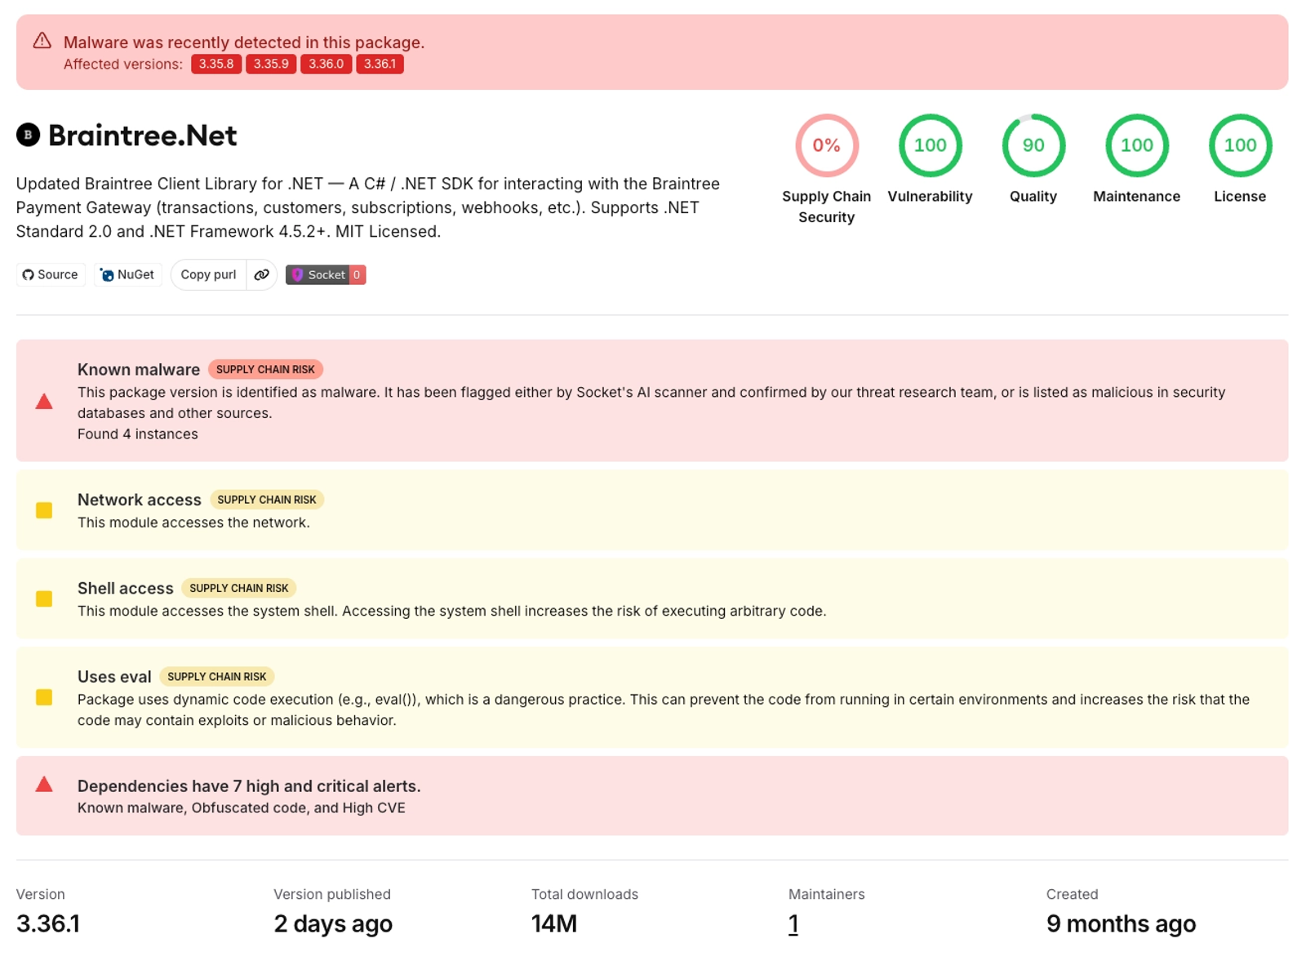This screenshot has height=961, width=1306.
Task: Click 'Known malware, Obfuscated code, and High CVE' text
Action: tap(242, 808)
